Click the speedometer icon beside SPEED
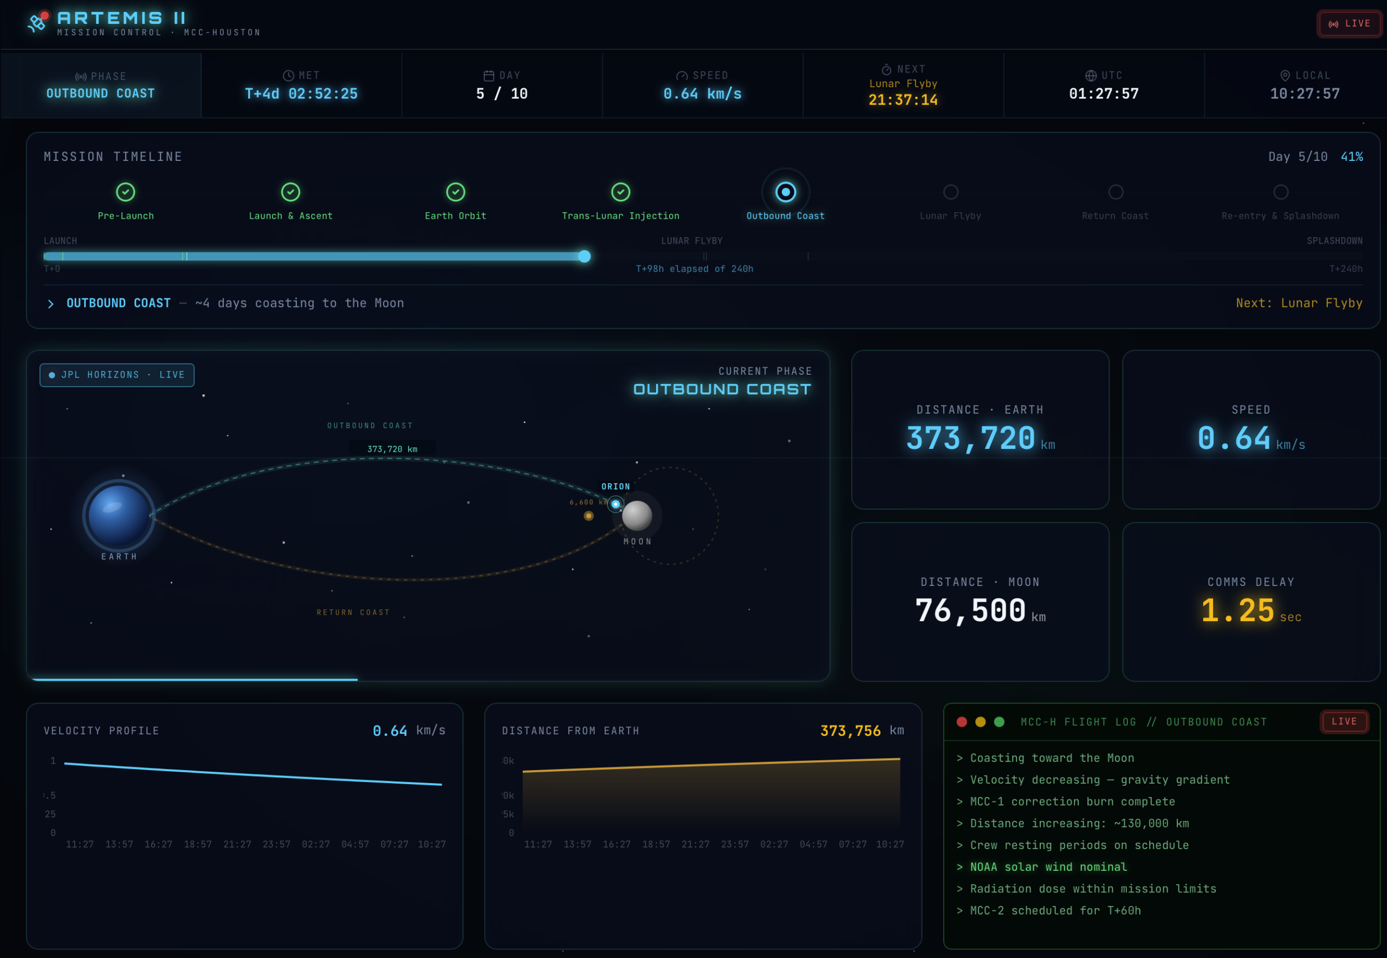 tap(682, 76)
